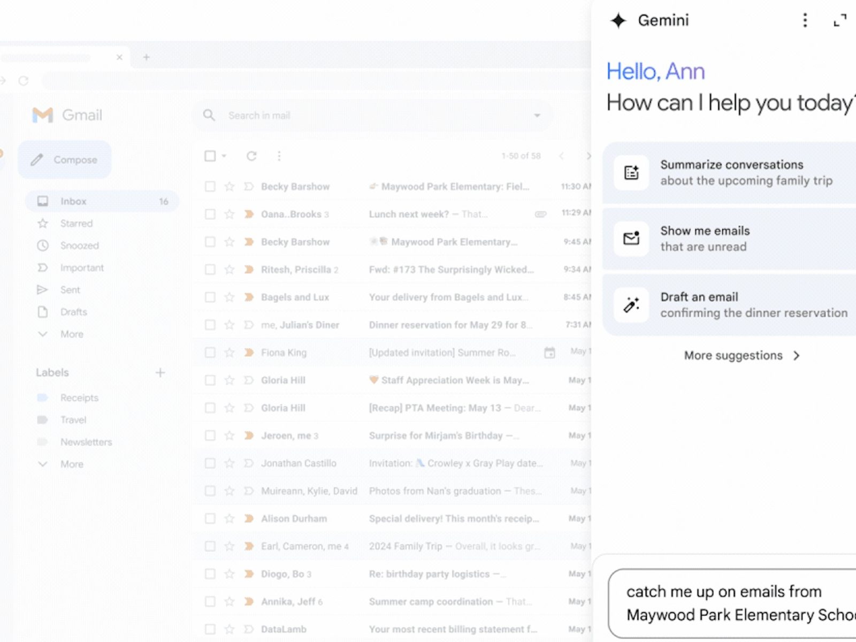856x642 pixels.
Task: Check the Becky Barshow 11:30 email checkbox
Action: tap(210, 187)
